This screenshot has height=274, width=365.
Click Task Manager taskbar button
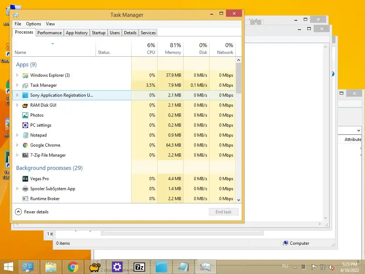[206, 267]
